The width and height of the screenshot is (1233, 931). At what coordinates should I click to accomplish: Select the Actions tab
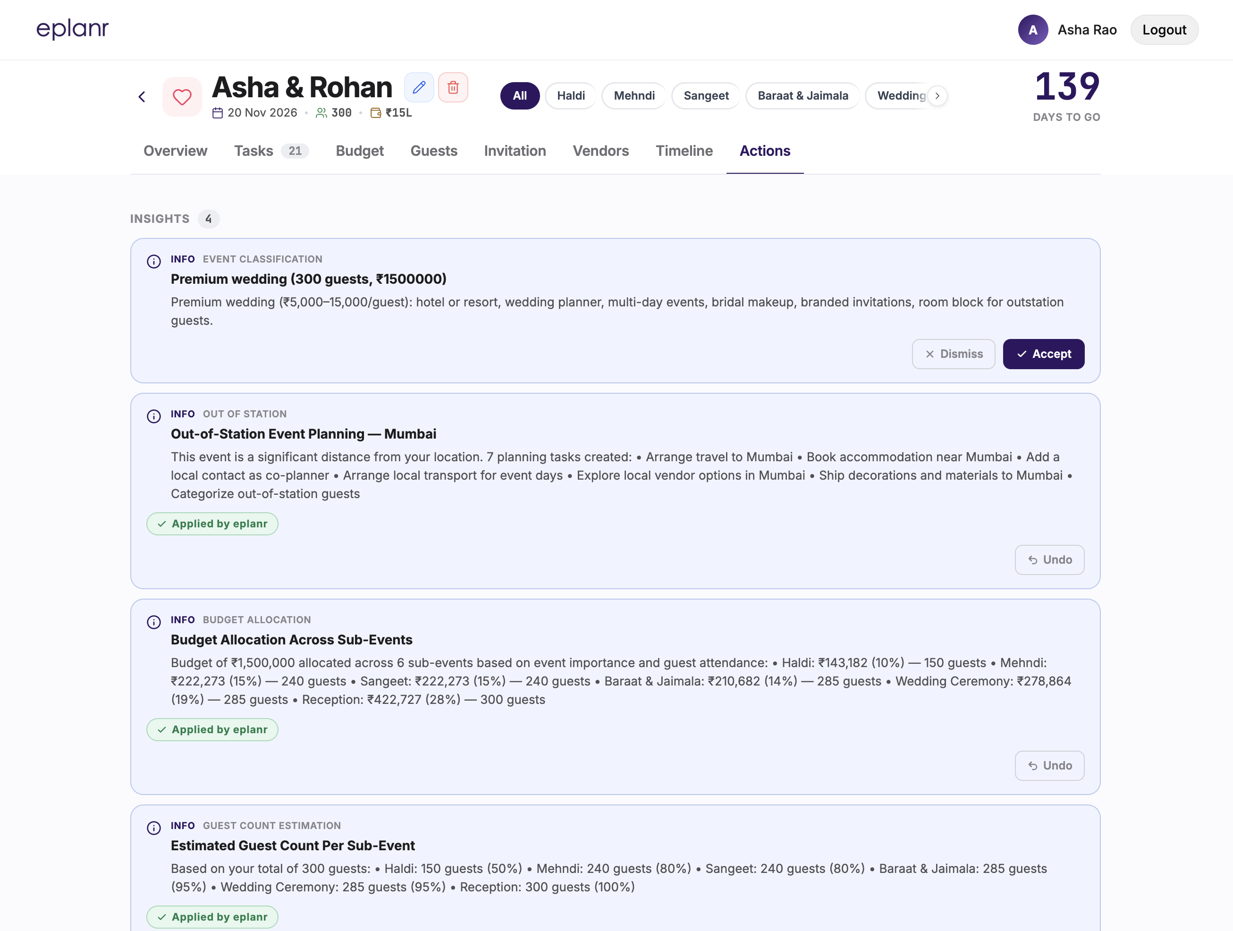point(765,151)
